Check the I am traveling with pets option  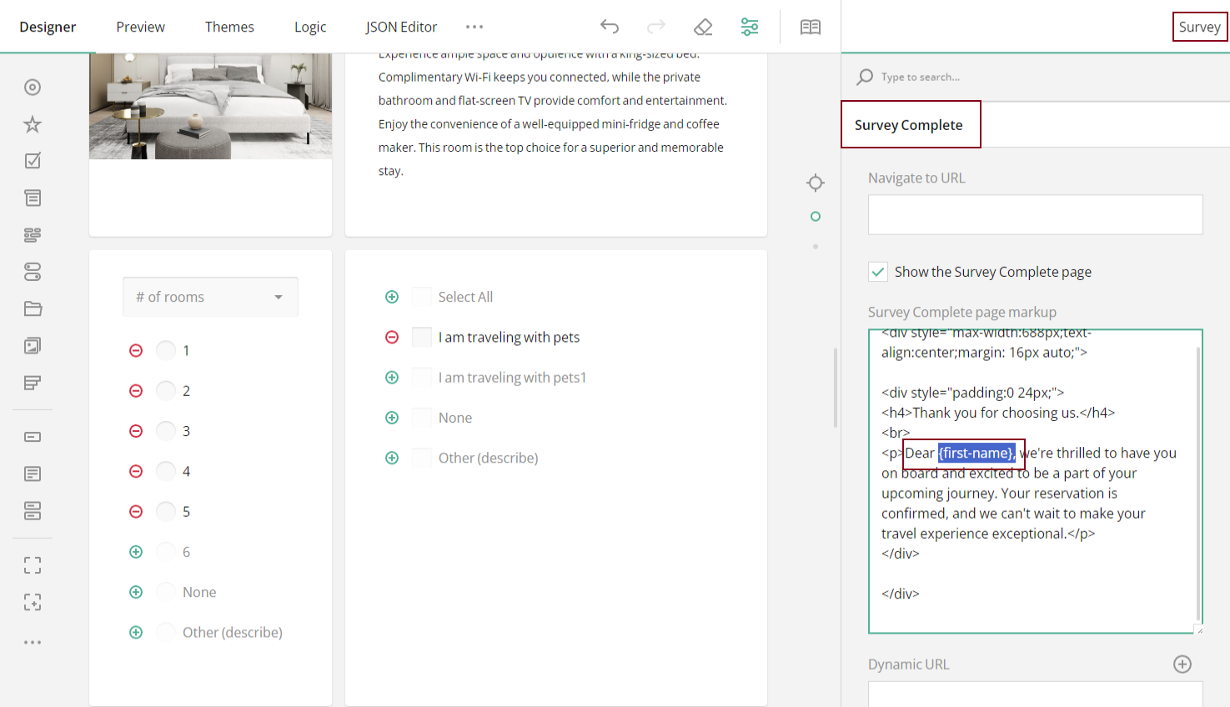click(421, 337)
